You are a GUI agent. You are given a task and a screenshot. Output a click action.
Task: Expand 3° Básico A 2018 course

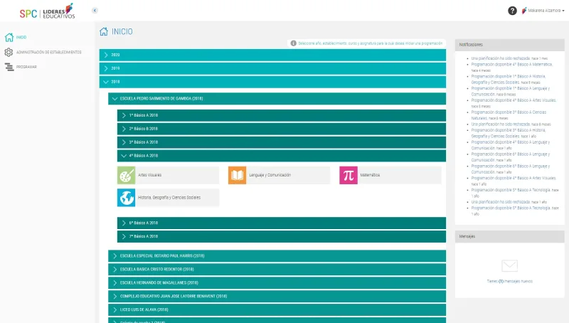[x=282, y=142]
